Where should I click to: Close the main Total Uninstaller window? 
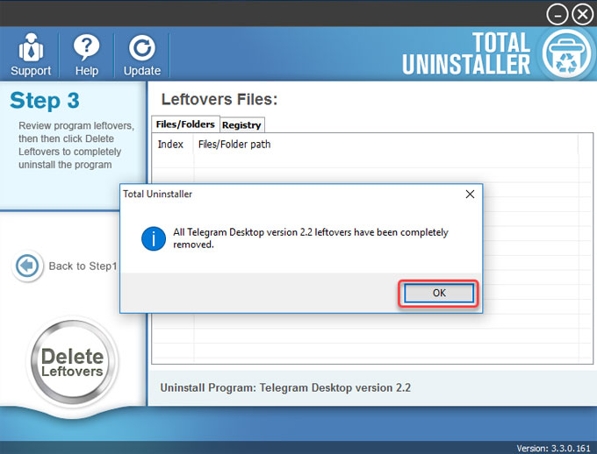point(582,14)
